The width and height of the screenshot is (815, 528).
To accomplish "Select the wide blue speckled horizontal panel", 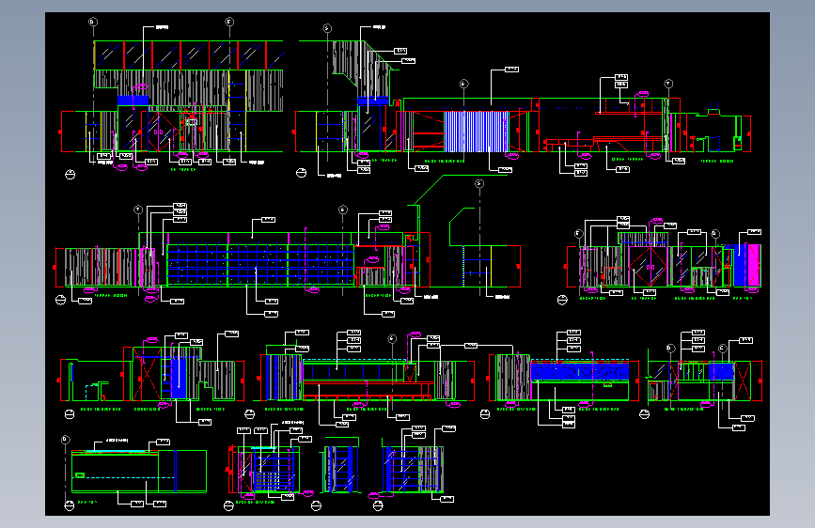I will pyautogui.click(x=580, y=371).
